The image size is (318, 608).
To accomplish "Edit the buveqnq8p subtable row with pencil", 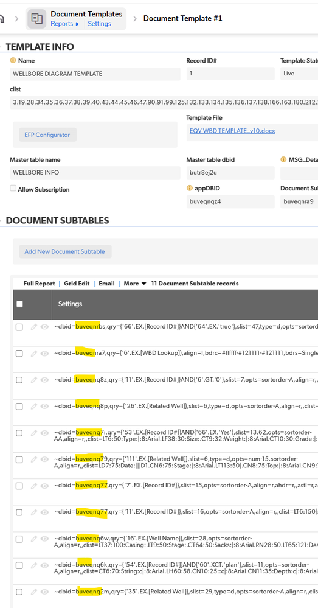I will (34, 406).
